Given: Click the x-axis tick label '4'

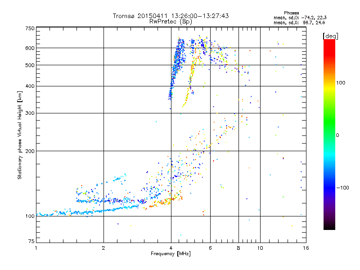Looking at the screenshot, I should [x=171, y=248].
